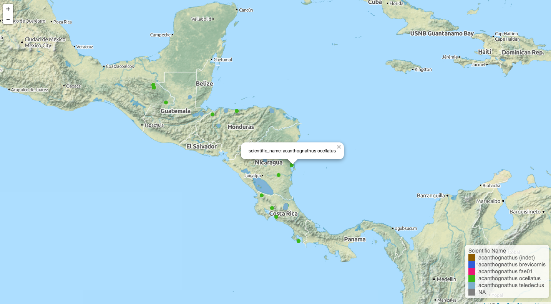The image size is (551, 304).
Task: Open the Leaflet attribution link
Action: coord(483,303)
